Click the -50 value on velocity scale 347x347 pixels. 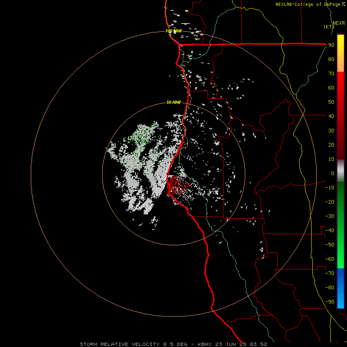coord(330,244)
